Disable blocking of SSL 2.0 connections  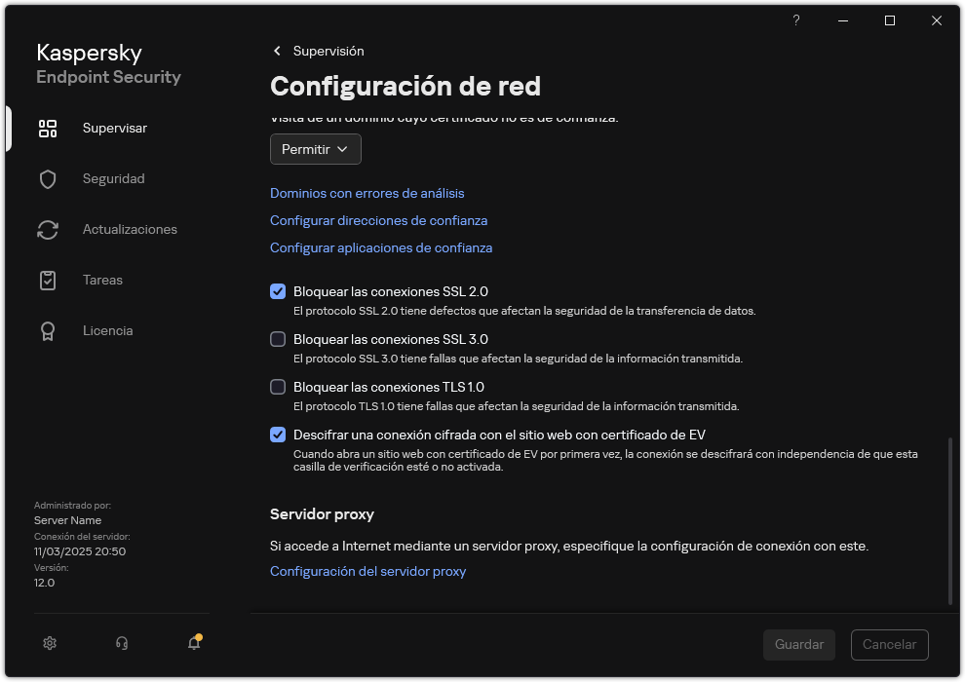coord(278,290)
